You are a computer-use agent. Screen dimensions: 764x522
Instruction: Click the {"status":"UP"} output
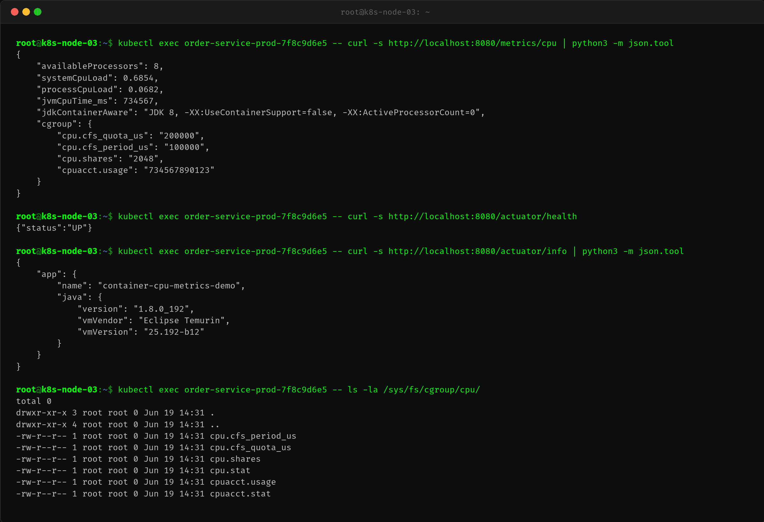54,228
